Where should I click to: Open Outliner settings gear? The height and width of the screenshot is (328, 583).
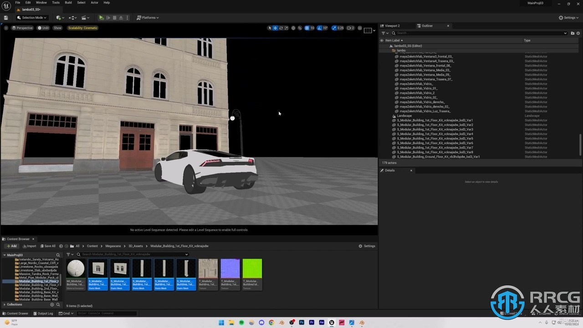(x=578, y=33)
